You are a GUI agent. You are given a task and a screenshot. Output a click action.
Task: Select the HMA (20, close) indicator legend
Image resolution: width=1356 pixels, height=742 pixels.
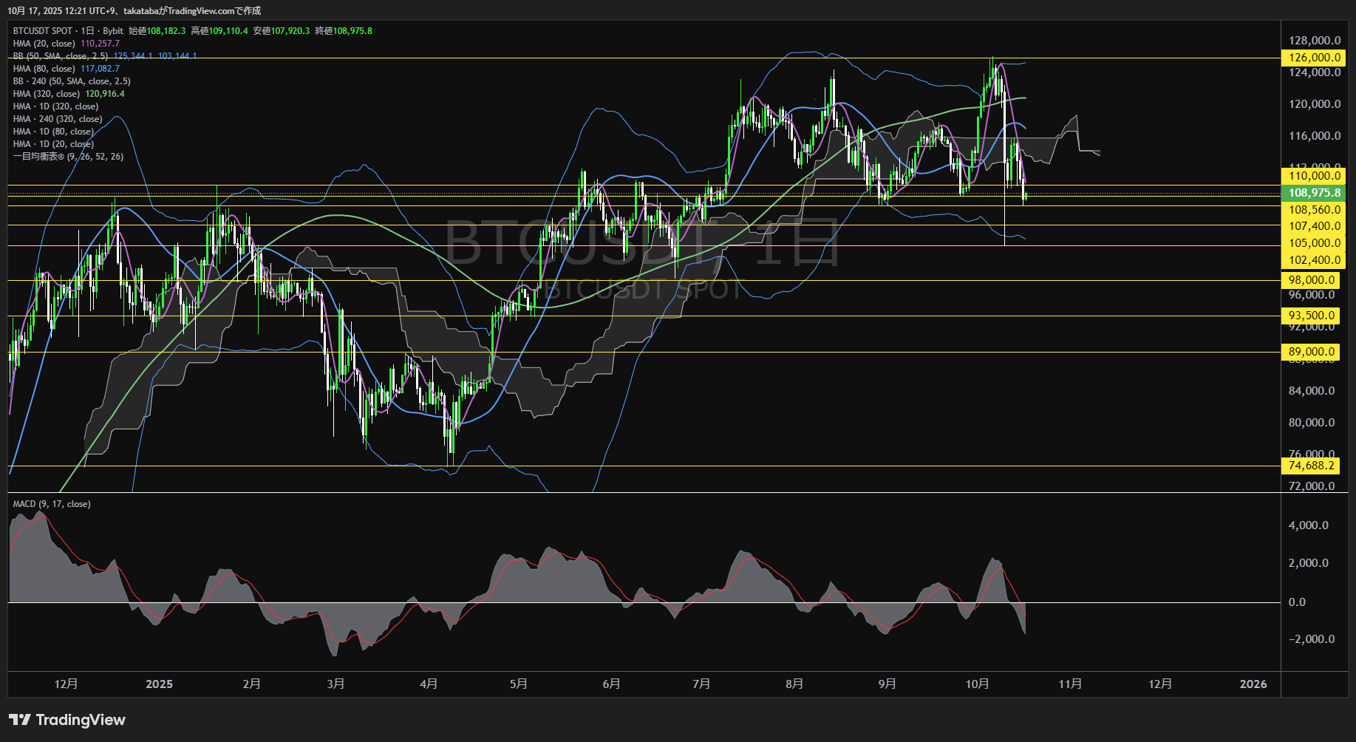pos(44,44)
